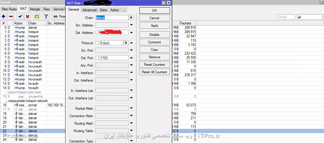The width and height of the screenshot is (324, 143).
Task: Select row 18 dstnat rule
Action: [33, 114]
